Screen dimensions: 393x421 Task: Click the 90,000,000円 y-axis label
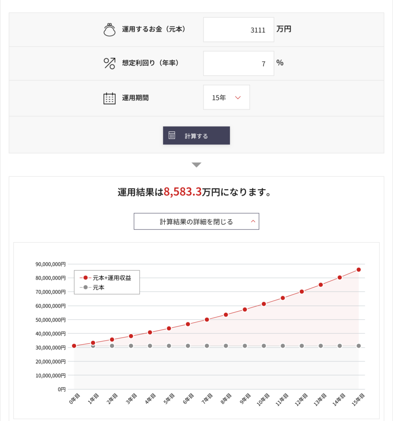[51, 264]
